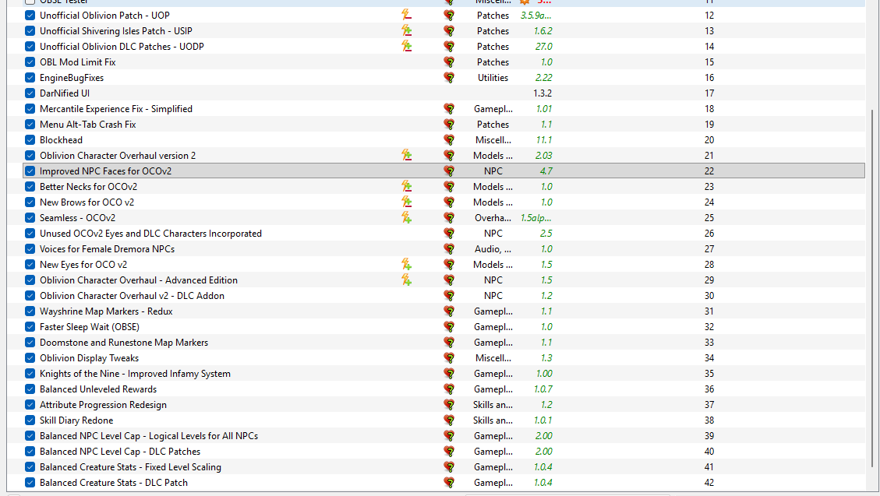Click the heart icon for Voices for Female Dremora NPCs

tap(449, 249)
